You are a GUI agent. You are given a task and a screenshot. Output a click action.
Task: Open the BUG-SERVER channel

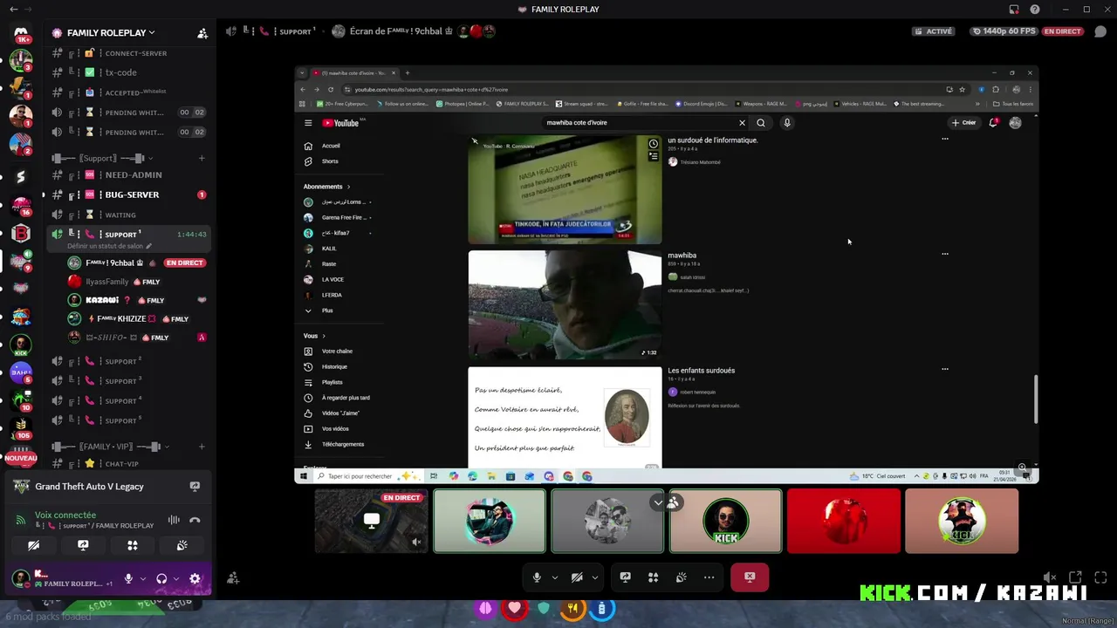tap(127, 195)
